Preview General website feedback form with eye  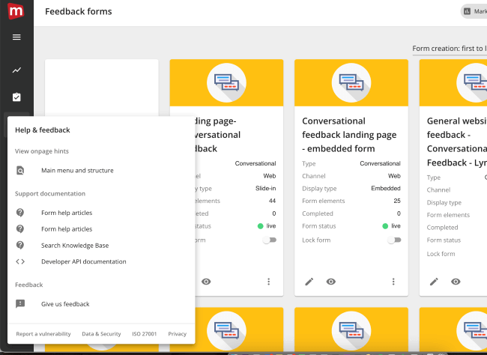(456, 282)
